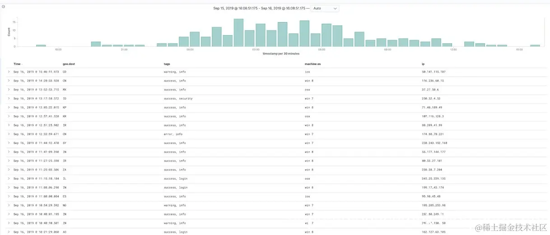This screenshot has width=550, height=235.
Task: Expand the row dated Sep 16, 2019 @ 15:46:11.973
Action: [9, 72]
